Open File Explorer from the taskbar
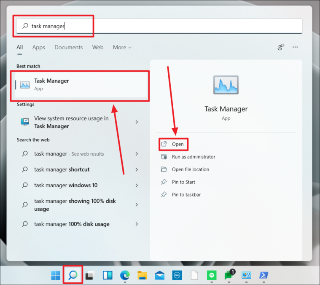Screen dimensions: 320x285 [x=142, y=275]
